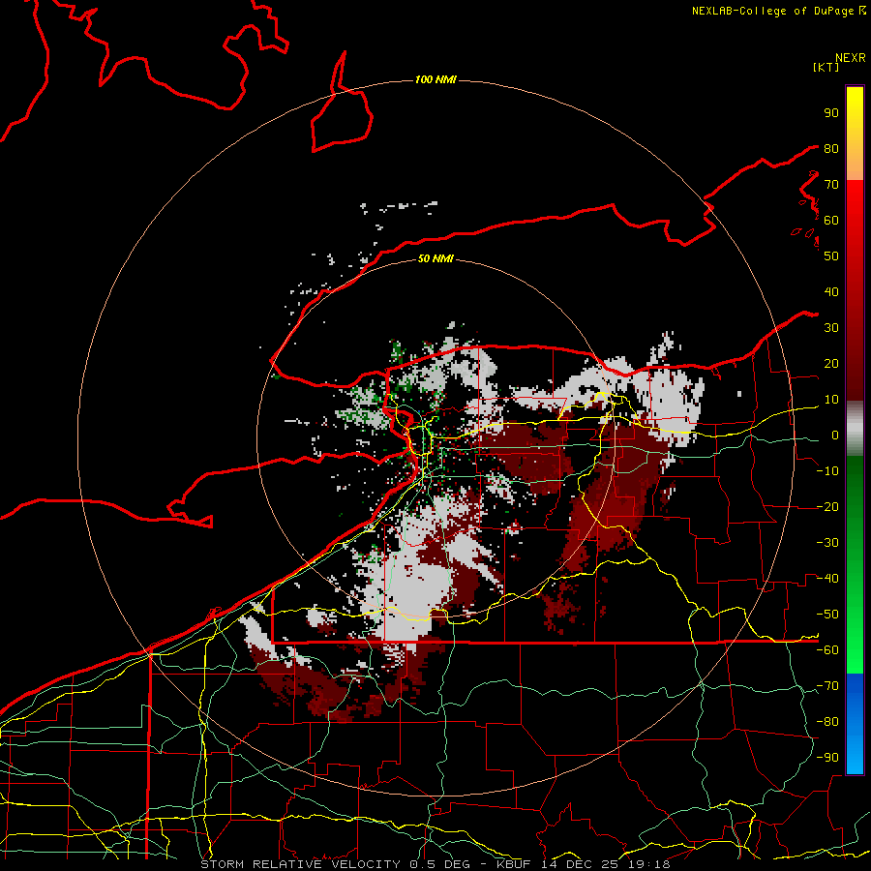
Task: Click the 40 value on velocity scale
Action: pos(831,291)
